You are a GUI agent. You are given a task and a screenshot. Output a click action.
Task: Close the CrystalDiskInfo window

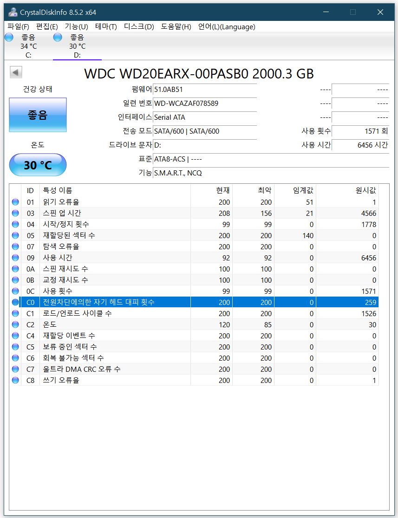click(380, 12)
